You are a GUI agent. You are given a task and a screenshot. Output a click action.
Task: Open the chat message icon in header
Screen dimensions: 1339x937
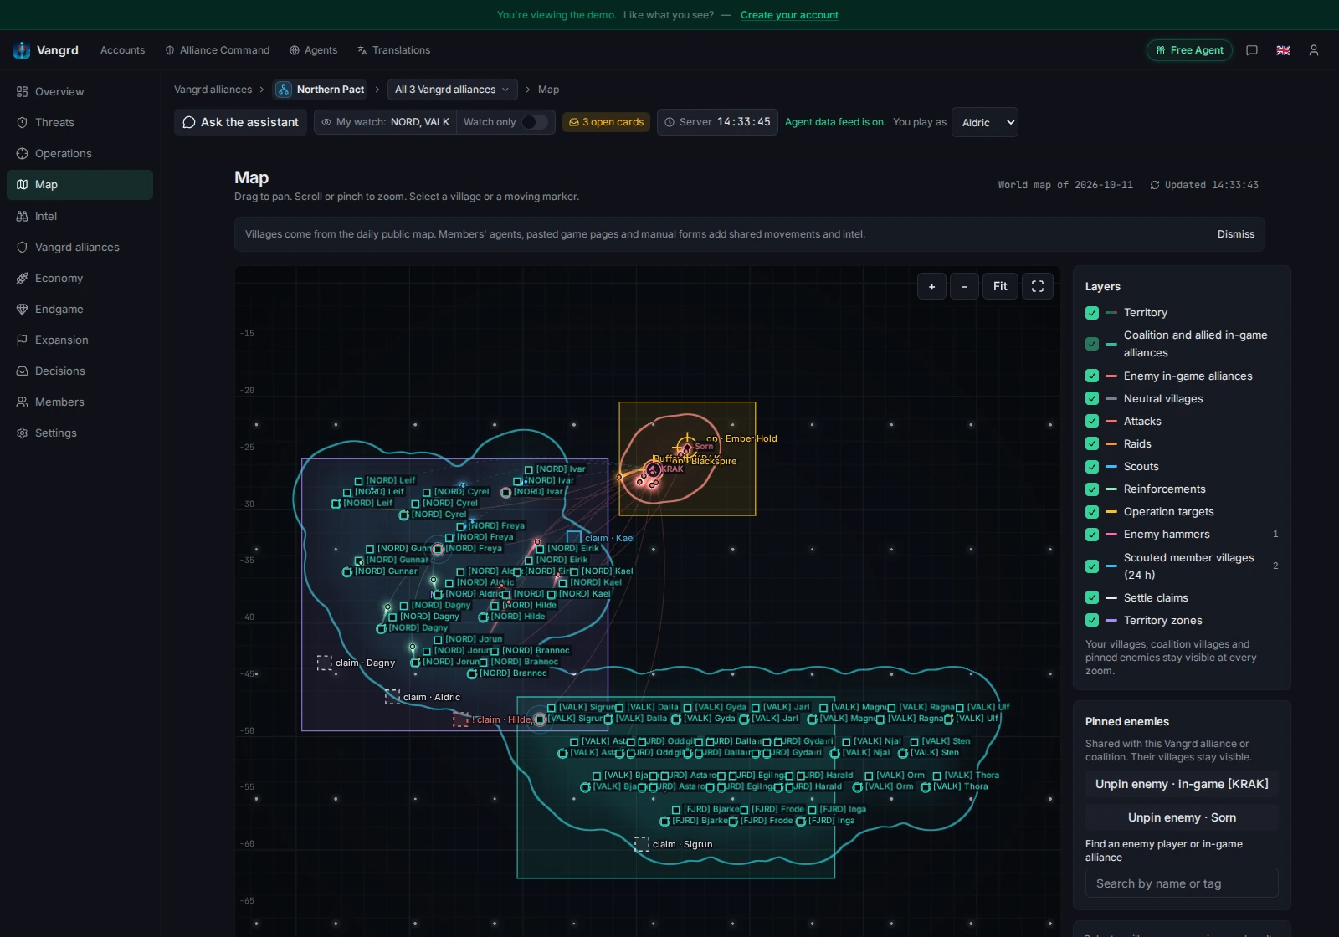(x=1252, y=50)
